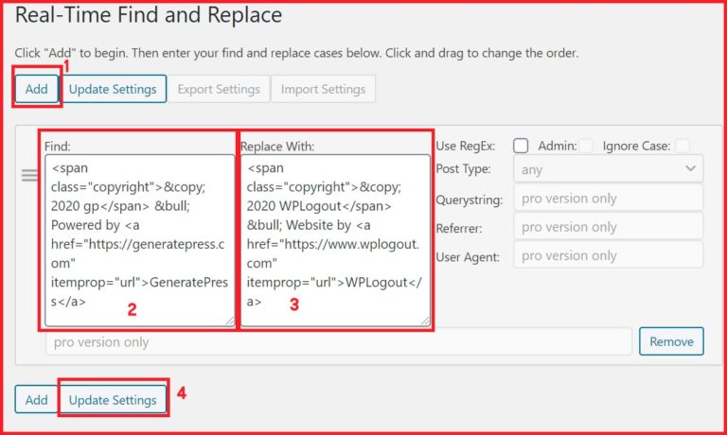727x435 pixels.
Task: Open the Post Type dropdown
Action: [x=609, y=169]
